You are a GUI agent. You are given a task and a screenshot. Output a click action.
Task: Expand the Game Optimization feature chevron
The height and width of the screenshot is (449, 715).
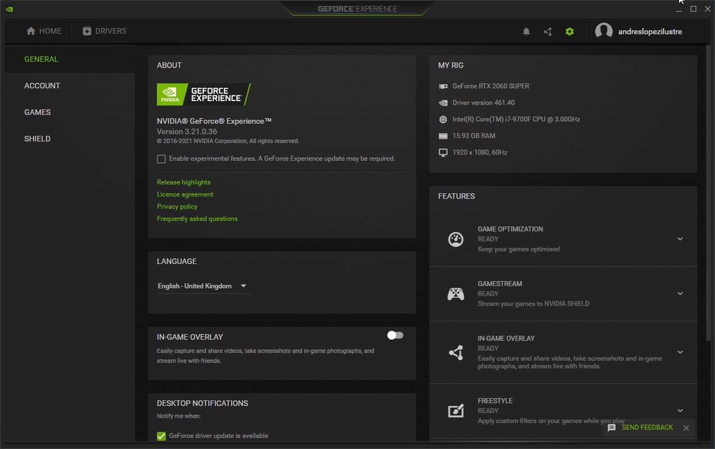coord(680,239)
